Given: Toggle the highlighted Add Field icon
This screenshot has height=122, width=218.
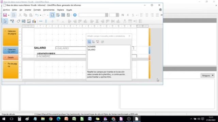Looking at the screenshot, I should [x=52, y=15].
